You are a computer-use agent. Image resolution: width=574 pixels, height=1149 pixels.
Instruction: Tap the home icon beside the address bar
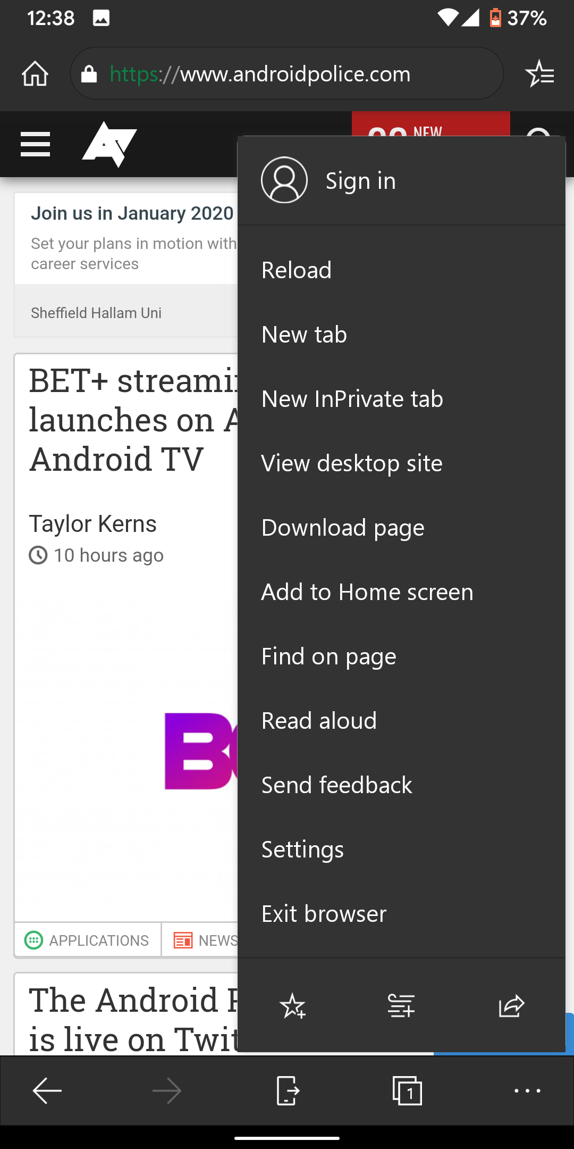point(35,73)
